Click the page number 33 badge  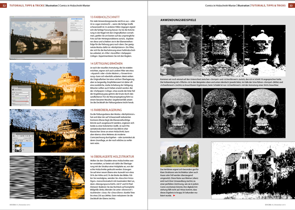point(291,5)
